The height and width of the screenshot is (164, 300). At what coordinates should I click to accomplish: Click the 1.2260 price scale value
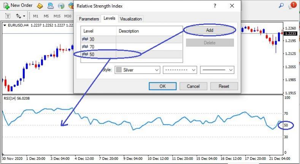pos(290,28)
